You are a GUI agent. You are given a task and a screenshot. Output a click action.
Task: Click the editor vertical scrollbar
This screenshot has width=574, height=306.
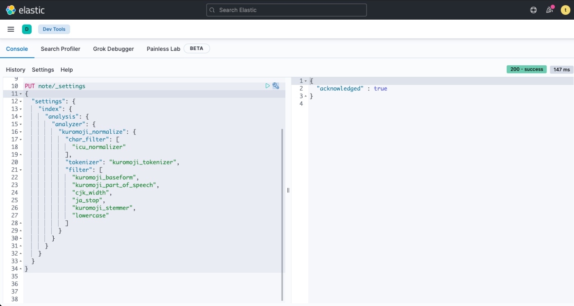[x=282, y=215]
